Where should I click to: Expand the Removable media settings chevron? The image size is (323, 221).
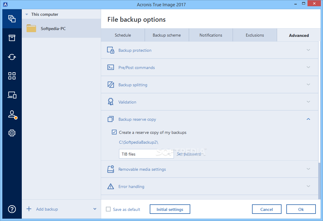[x=308, y=169]
